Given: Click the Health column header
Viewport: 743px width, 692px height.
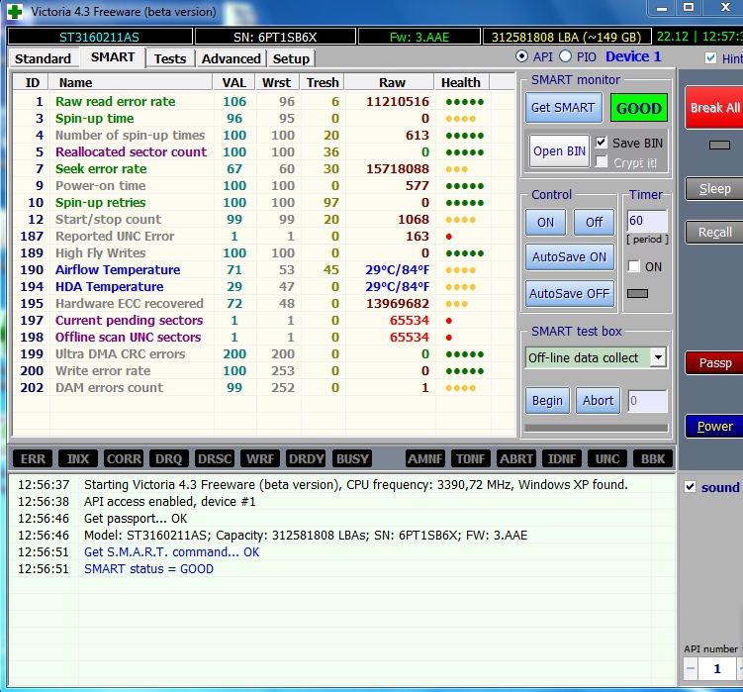Looking at the screenshot, I should click(x=461, y=82).
